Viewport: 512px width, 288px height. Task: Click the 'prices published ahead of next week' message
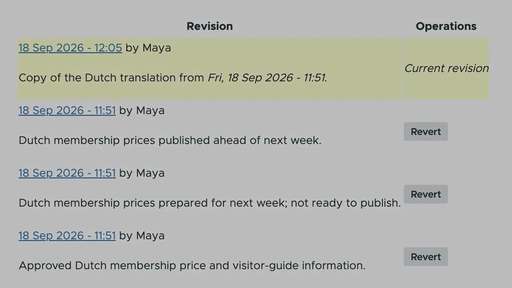170,140
